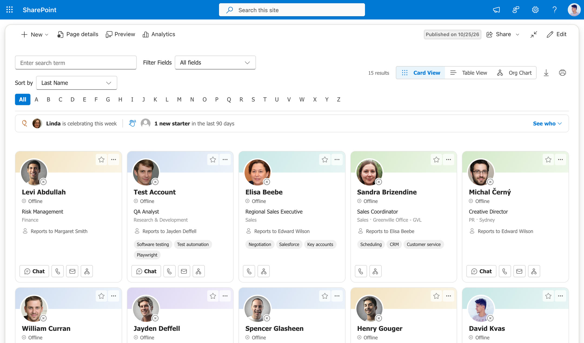Screen dimensions: 584x343
Task: Toggle favorite star on Henry Gouger
Action: pyautogui.click(x=436, y=296)
